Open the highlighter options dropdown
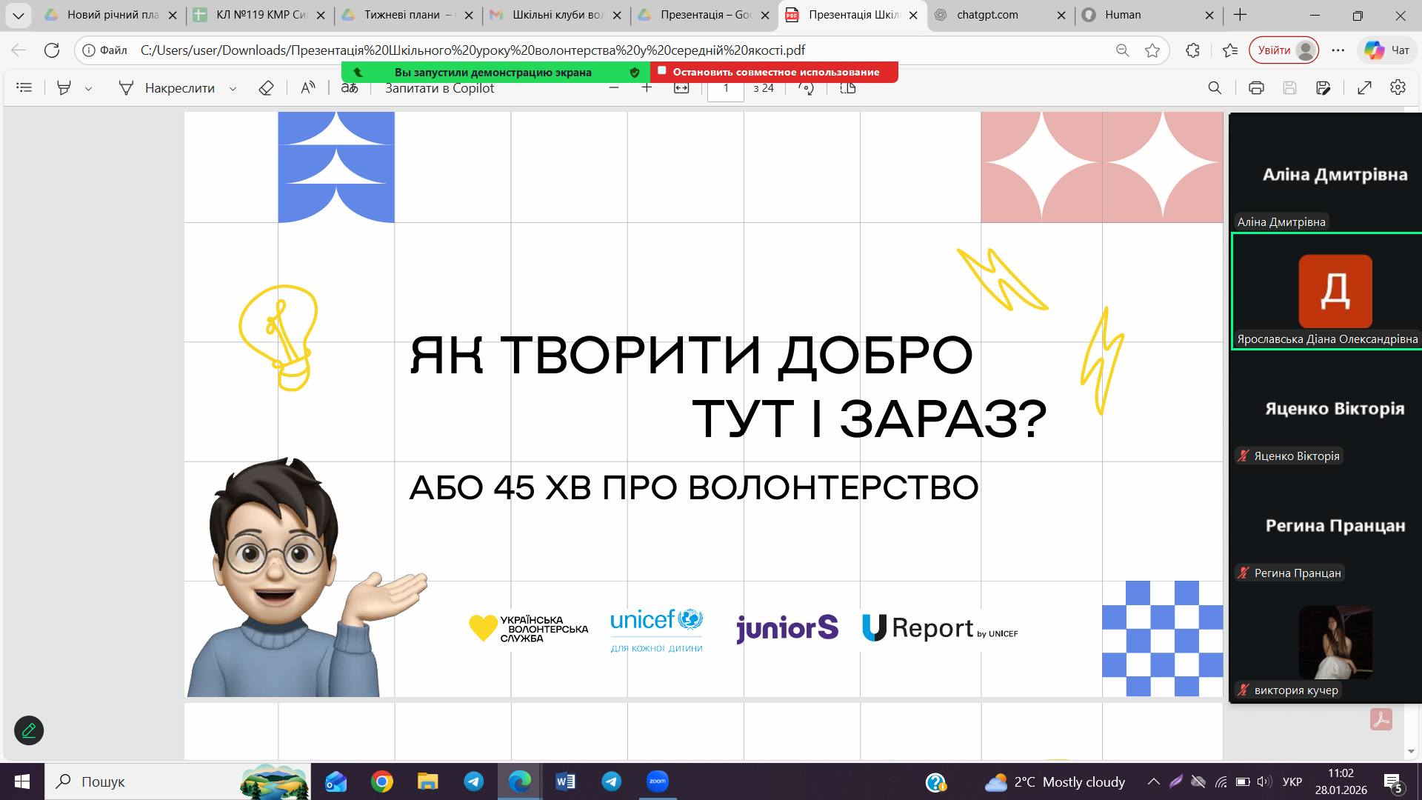The width and height of the screenshot is (1422, 800). (x=89, y=87)
